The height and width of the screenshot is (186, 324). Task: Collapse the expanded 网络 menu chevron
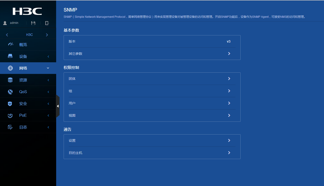coord(48,68)
